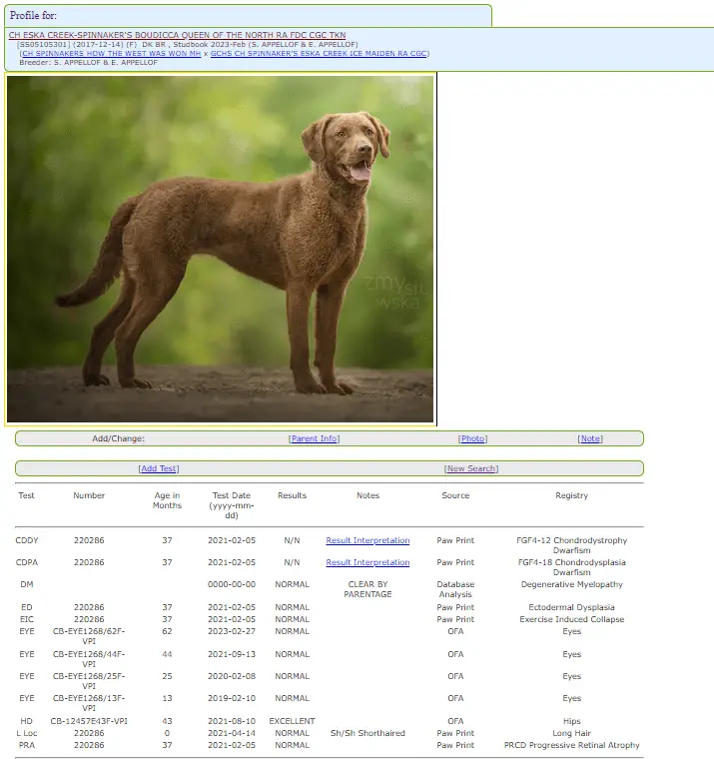The width and height of the screenshot is (714, 759).
Task: Open the Photo change link
Action: point(472,438)
